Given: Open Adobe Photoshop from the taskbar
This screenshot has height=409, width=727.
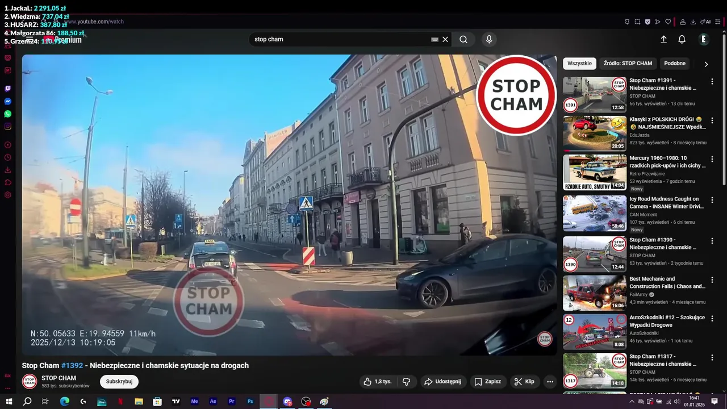Looking at the screenshot, I should click(x=250, y=402).
